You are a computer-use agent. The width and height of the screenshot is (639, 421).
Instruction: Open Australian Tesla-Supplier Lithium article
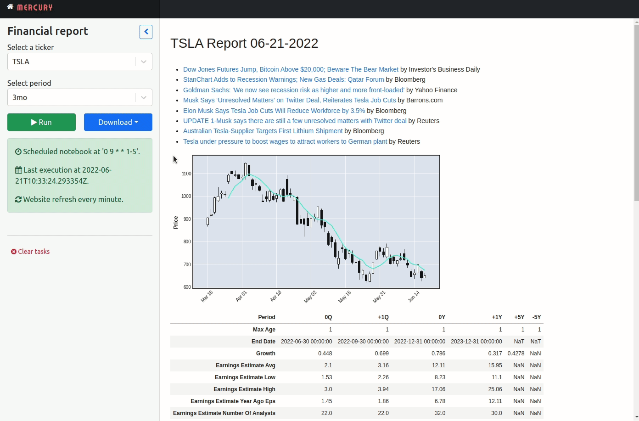(263, 131)
